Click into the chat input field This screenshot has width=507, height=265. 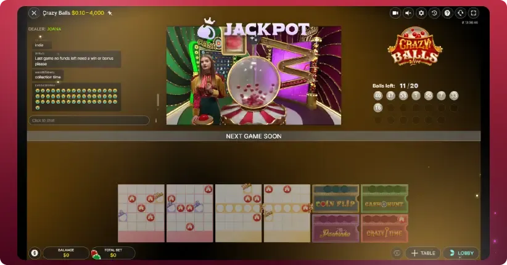coord(89,120)
